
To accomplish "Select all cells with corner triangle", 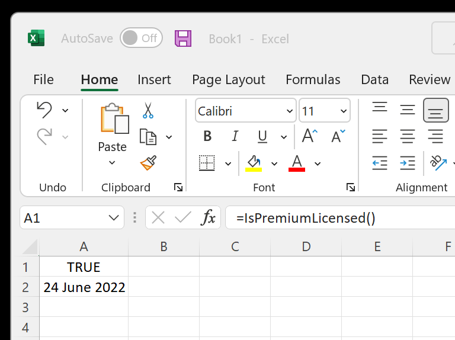I will click(30, 247).
